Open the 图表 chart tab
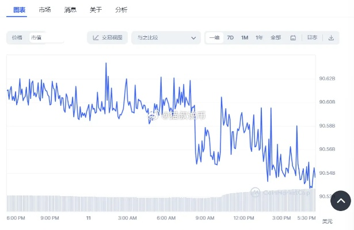Image resolution: width=354 pixels, height=230 pixels. [19, 10]
